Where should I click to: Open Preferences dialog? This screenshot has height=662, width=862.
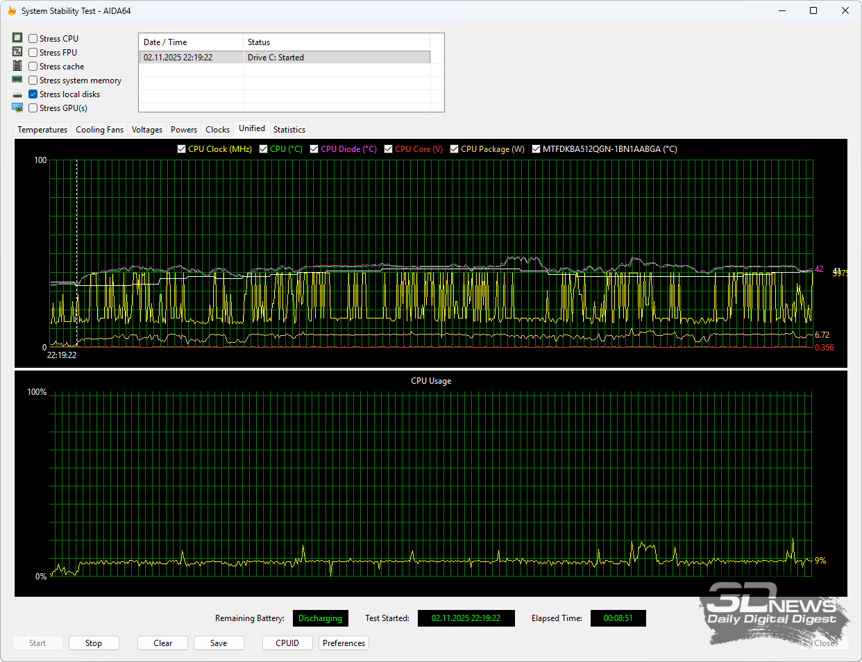[344, 643]
